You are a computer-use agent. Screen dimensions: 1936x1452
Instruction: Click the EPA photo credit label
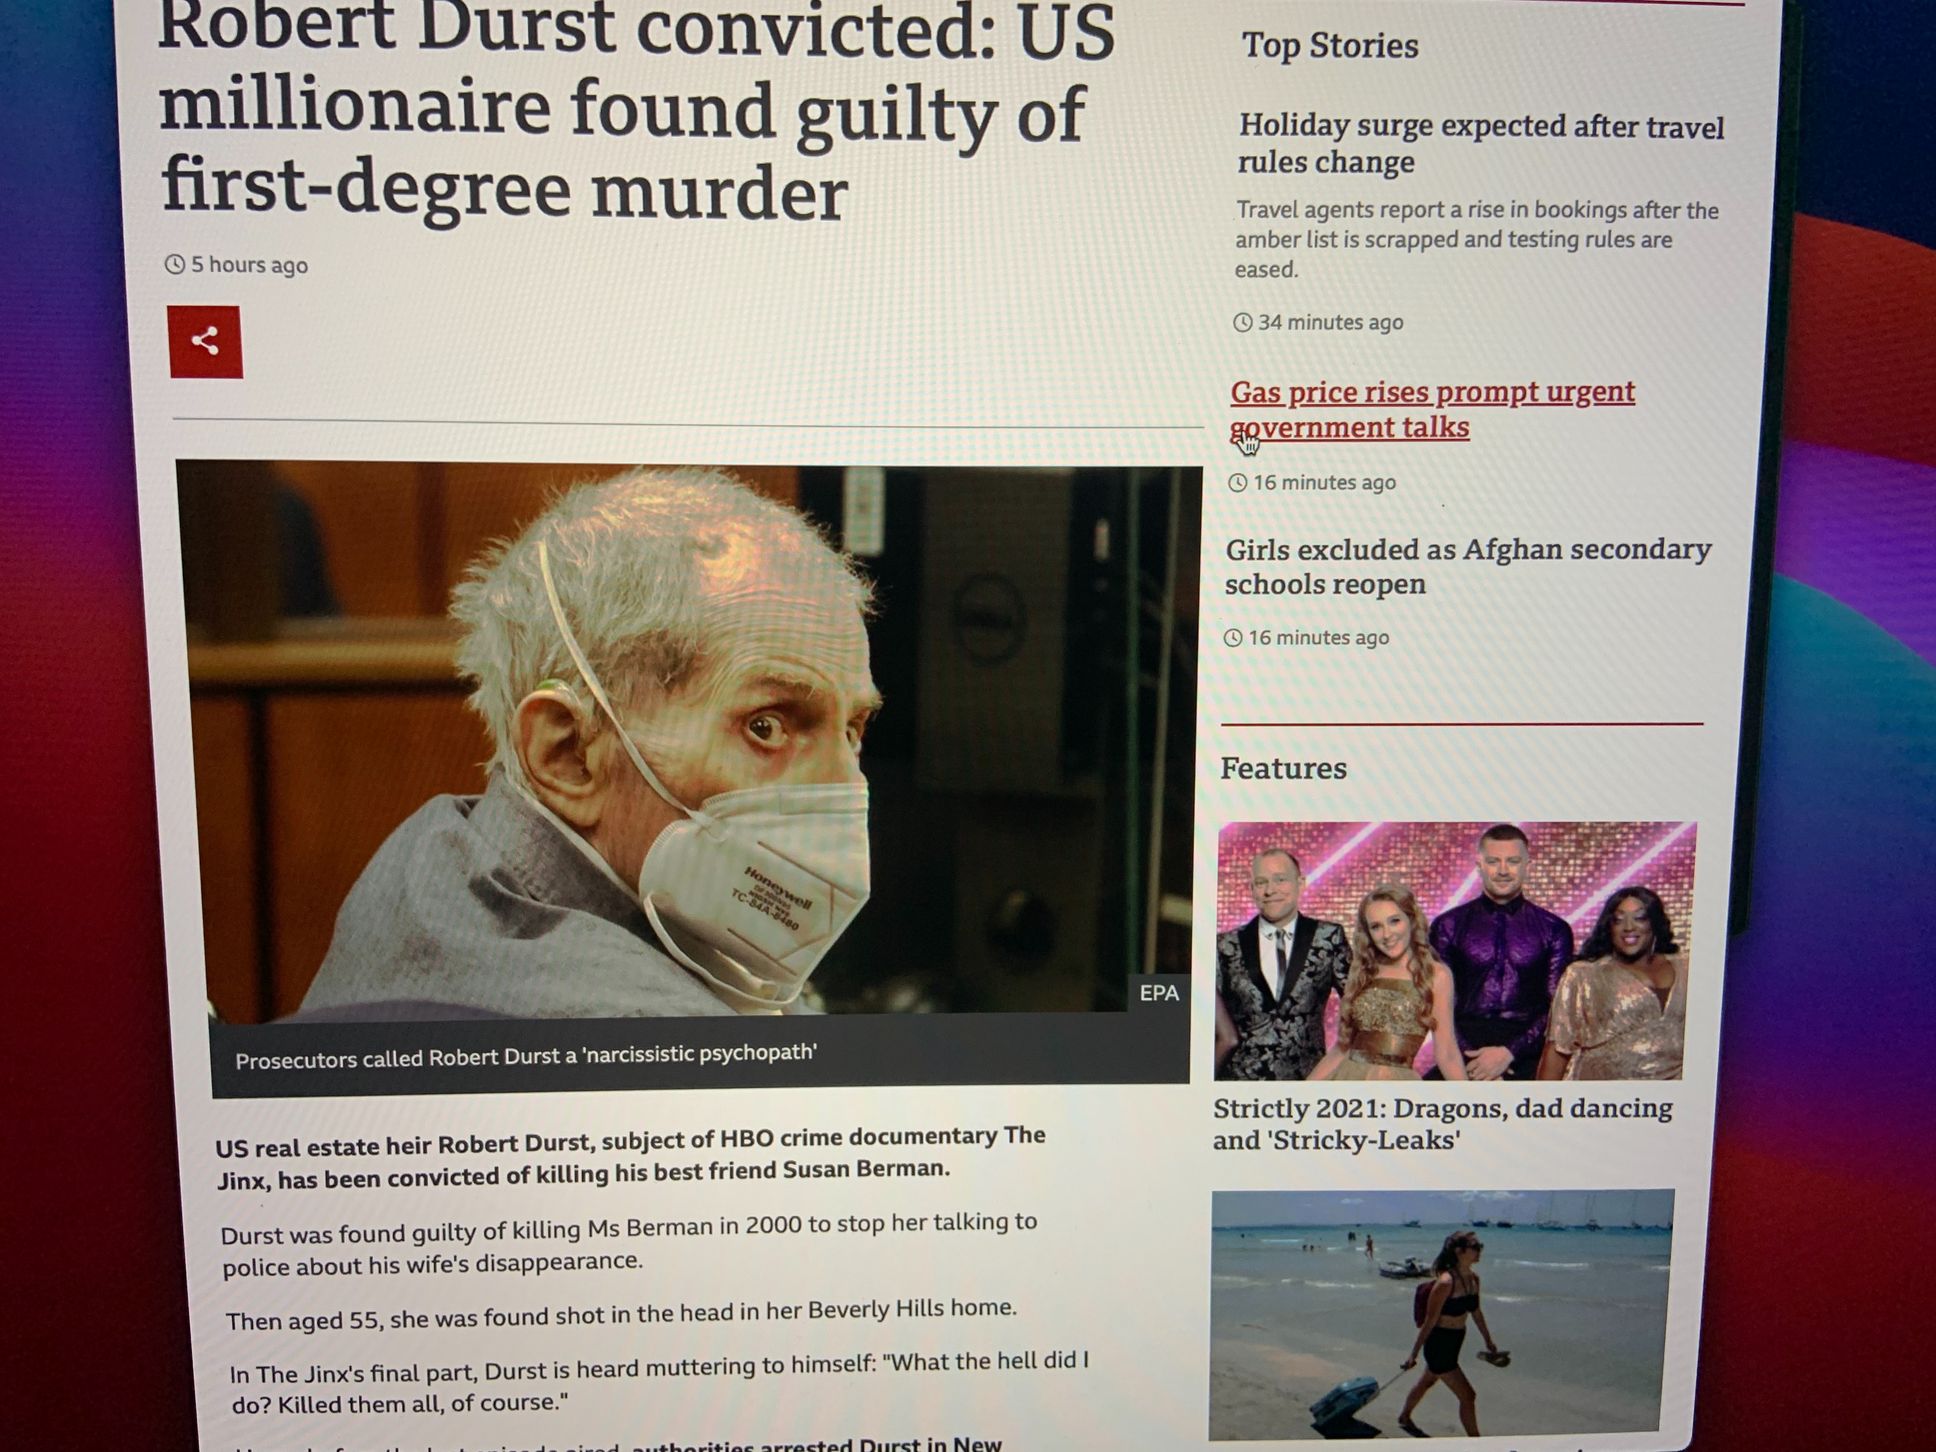pos(1159,992)
